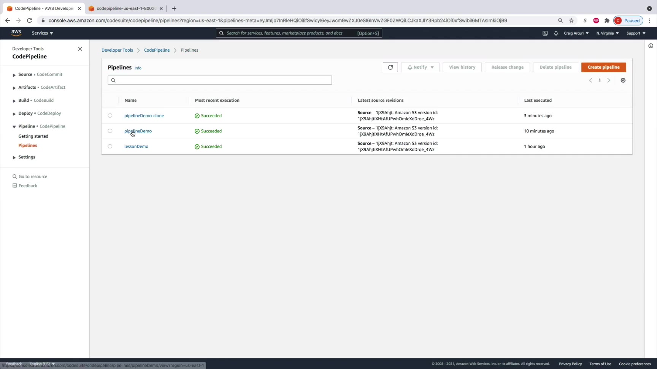
Task: Bookmark this page with the star icon
Action: 571,20
